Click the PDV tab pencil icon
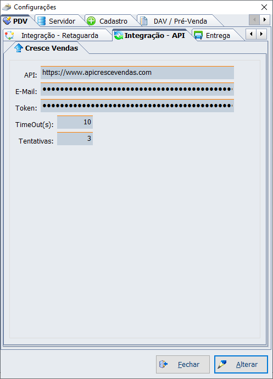The width and height of the screenshot is (273, 379). (7, 21)
